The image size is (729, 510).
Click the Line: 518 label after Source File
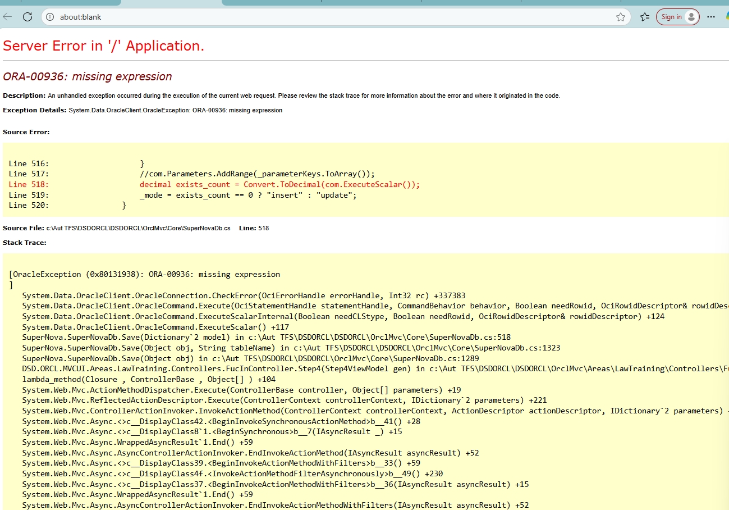254,228
